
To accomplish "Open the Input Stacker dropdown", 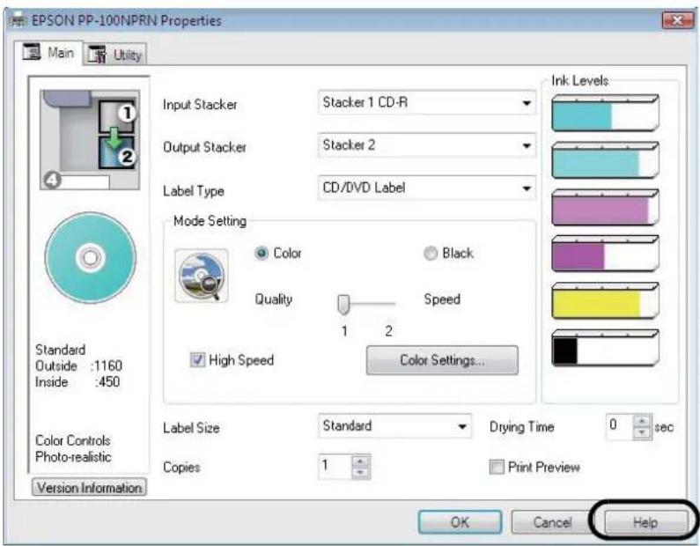I will click(x=426, y=103).
